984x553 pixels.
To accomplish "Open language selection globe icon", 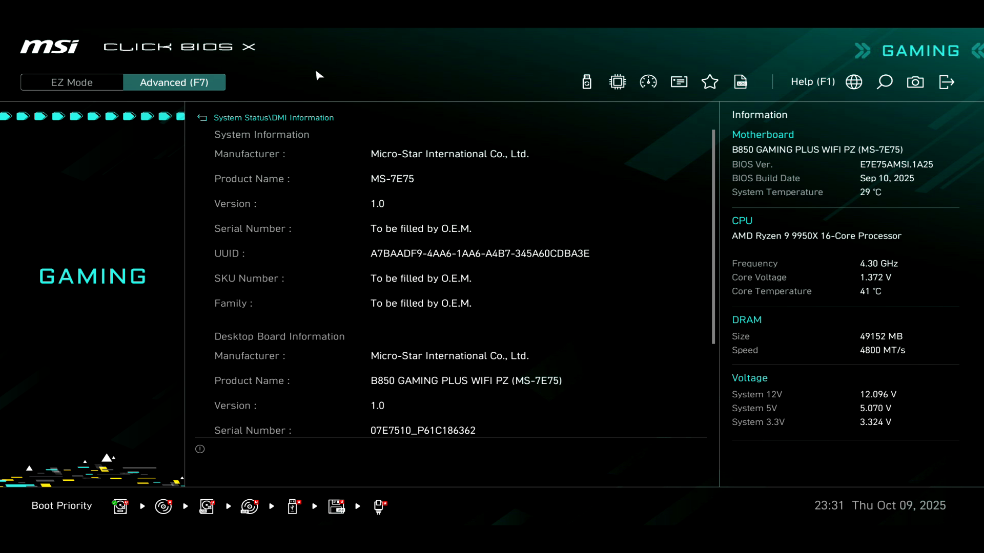I will (x=854, y=82).
